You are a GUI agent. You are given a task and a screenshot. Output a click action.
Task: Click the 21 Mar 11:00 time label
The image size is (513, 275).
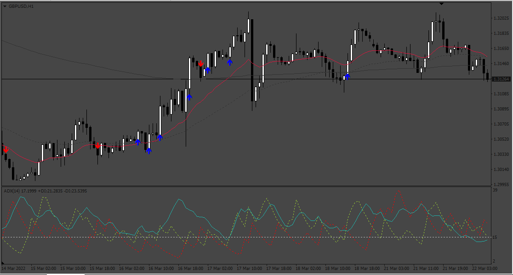point(426,269)
